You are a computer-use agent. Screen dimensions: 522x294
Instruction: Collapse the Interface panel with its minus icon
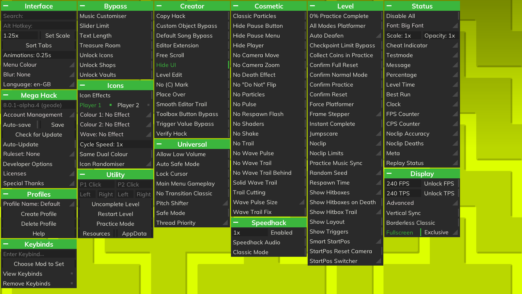(6, 6)
